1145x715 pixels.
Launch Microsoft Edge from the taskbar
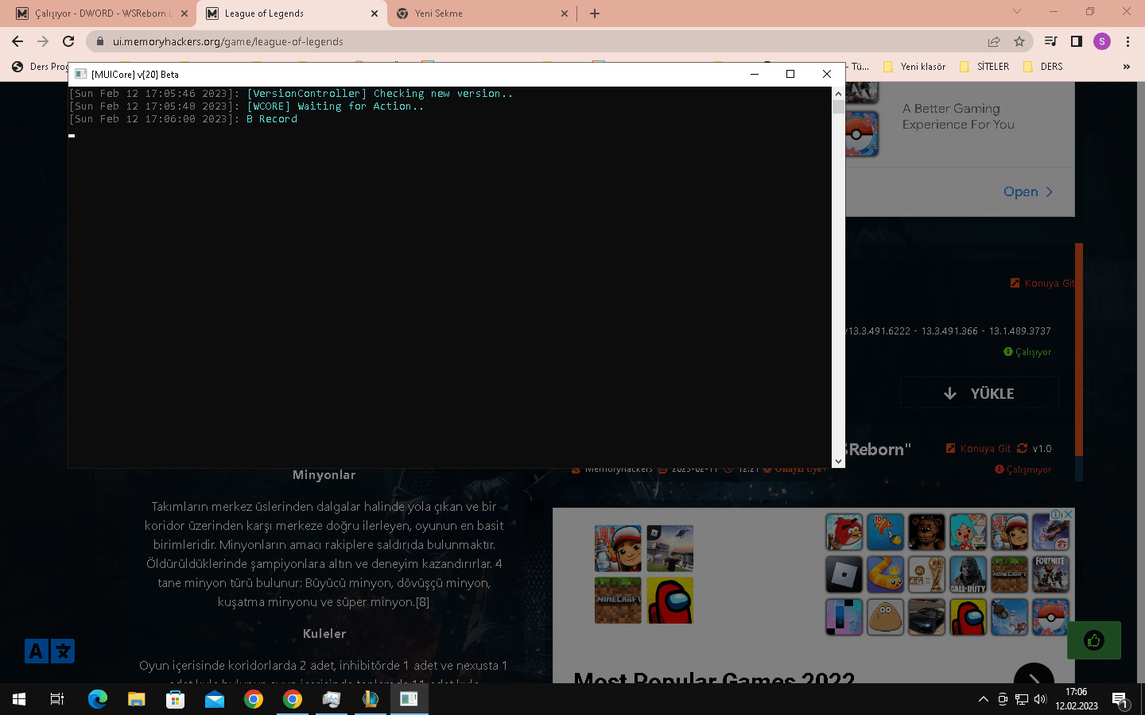(x=97, y=699)
